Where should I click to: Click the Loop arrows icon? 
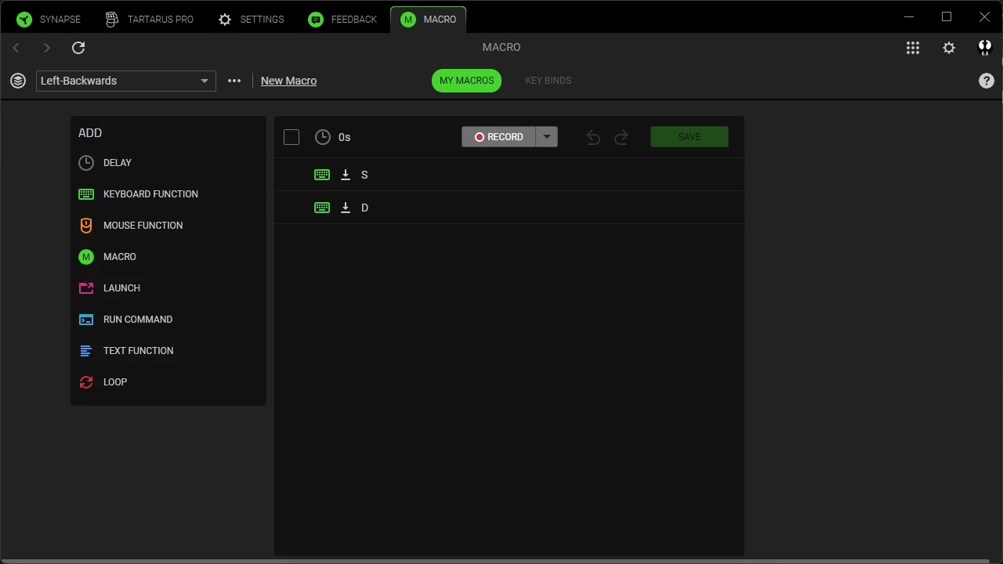pyautogui.click(x=86, y=382)
